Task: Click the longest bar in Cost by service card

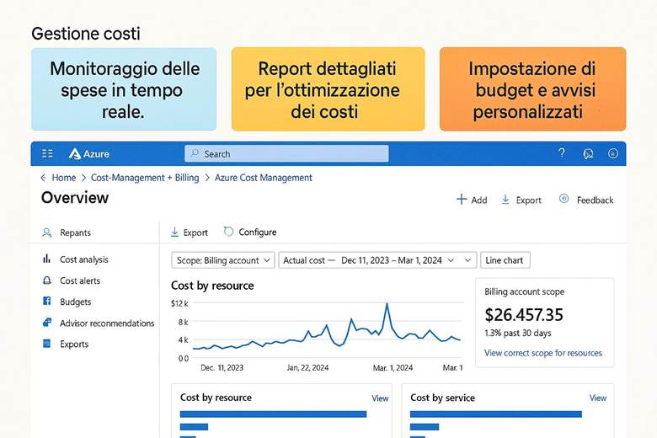Action: 496,414
